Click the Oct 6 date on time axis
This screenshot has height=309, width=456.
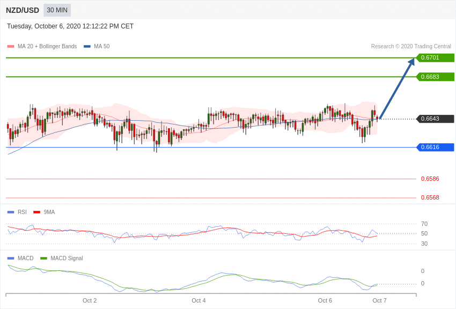[x=325, y=300]
